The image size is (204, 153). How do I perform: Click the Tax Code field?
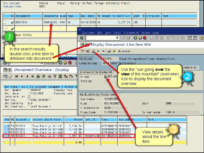tap(106, 81)
